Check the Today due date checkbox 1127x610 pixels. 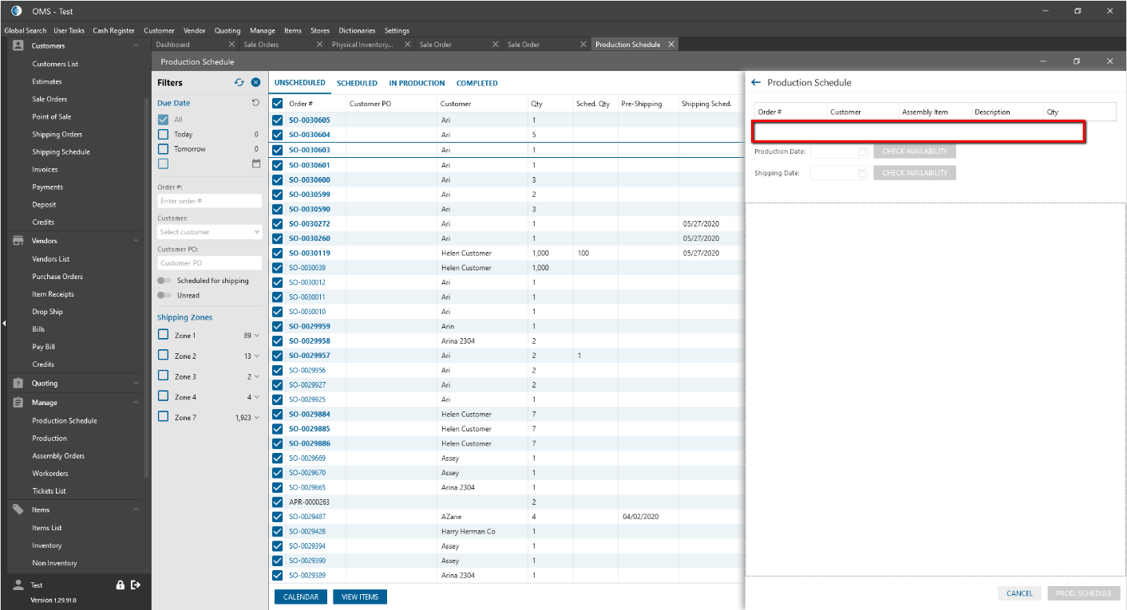[x=164, y=135]
